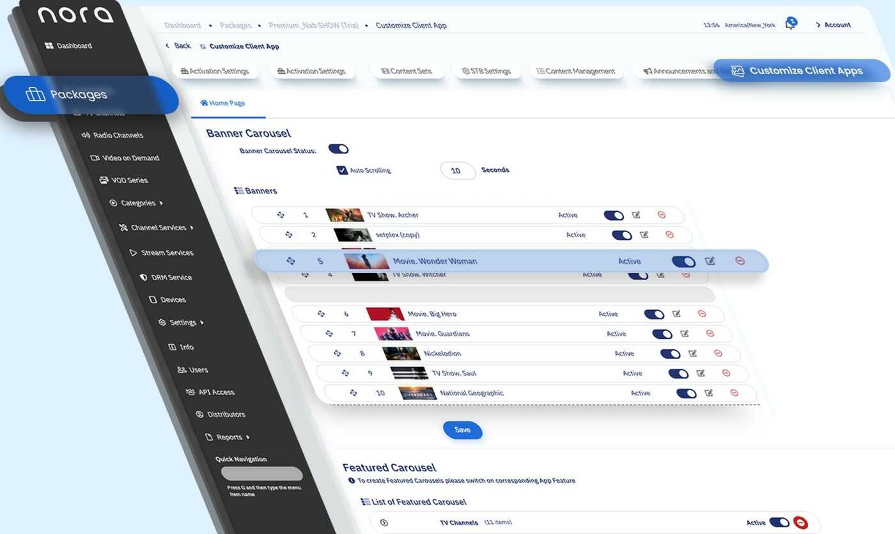
Task: Toggle active switch for Movie. Guardians
Action: (662, 334)
